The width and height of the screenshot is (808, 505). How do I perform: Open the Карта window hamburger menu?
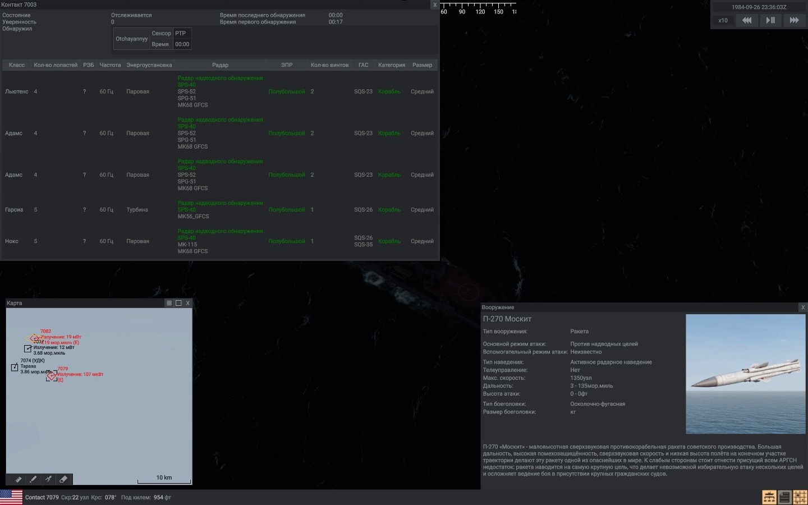pyautogui.click(x=169, y=303)
